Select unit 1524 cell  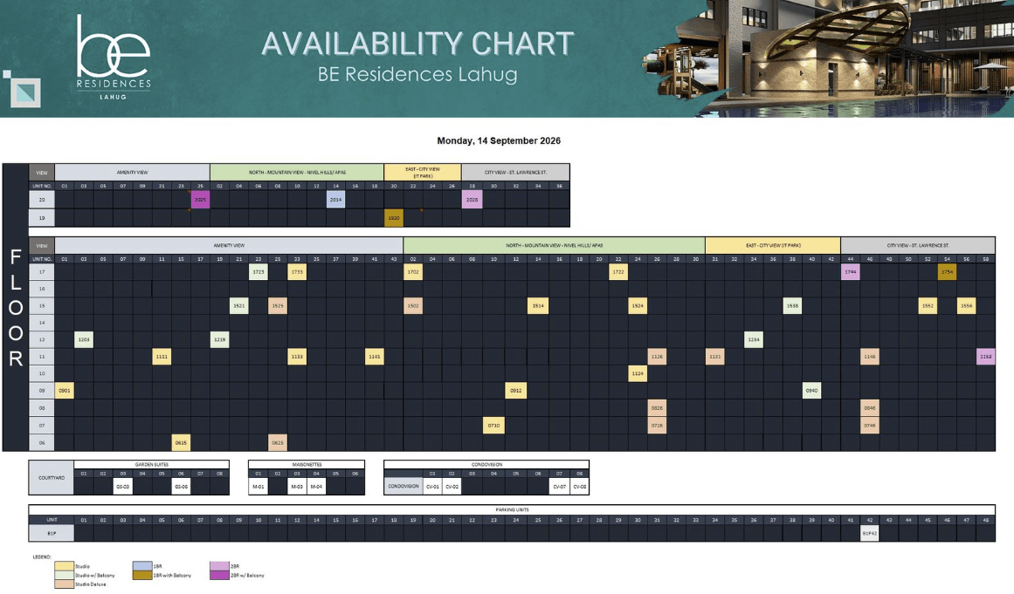pos(638,305)
